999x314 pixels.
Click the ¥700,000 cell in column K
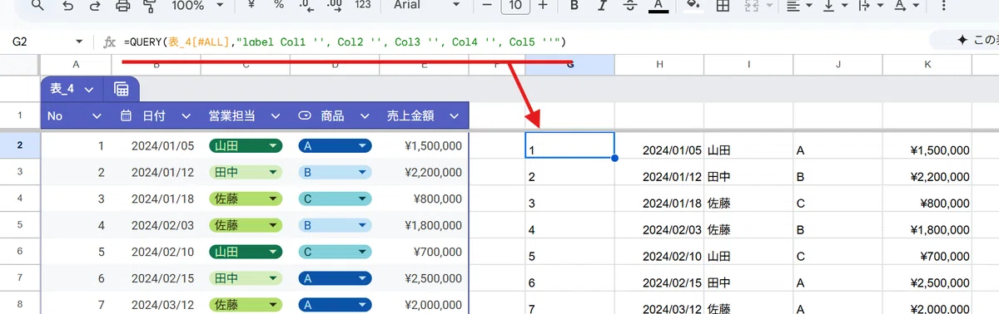pyautogui.click(x=927, y=252)
